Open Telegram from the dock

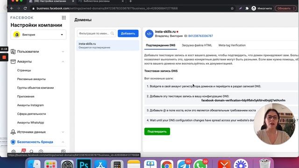point(184,164)
